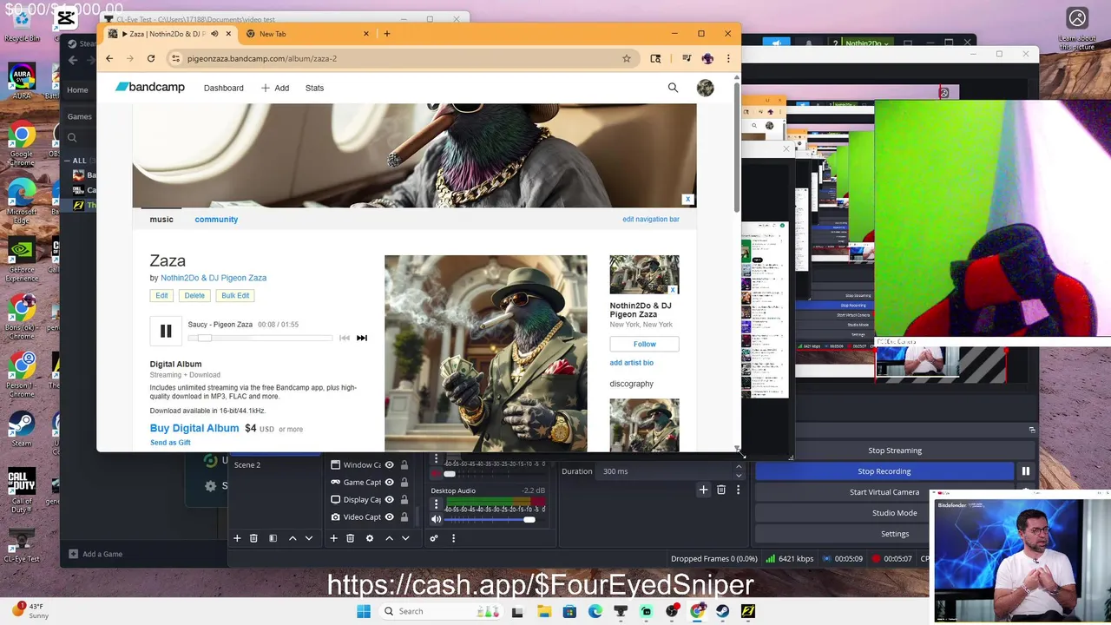
Task: Open audio mixer three-dot menu
Action: tap(453, 538)
